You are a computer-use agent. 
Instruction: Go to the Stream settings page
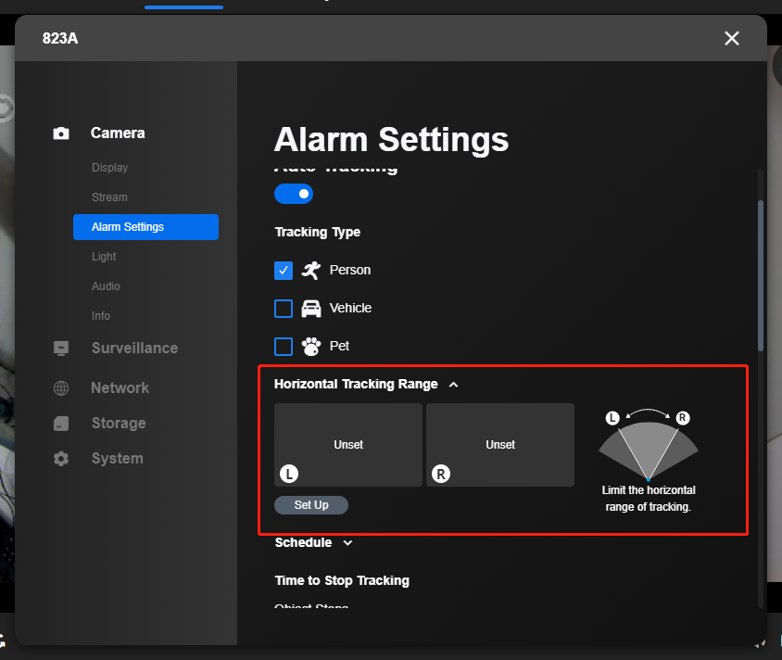tap(109, 197)
